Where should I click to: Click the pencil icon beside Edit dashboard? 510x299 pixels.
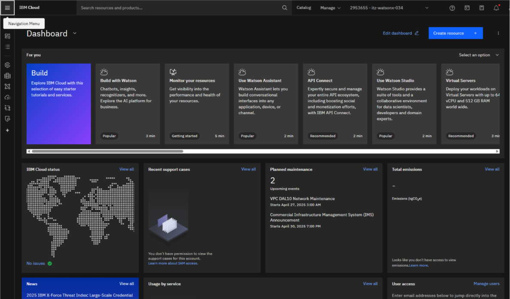click(417, 33)
